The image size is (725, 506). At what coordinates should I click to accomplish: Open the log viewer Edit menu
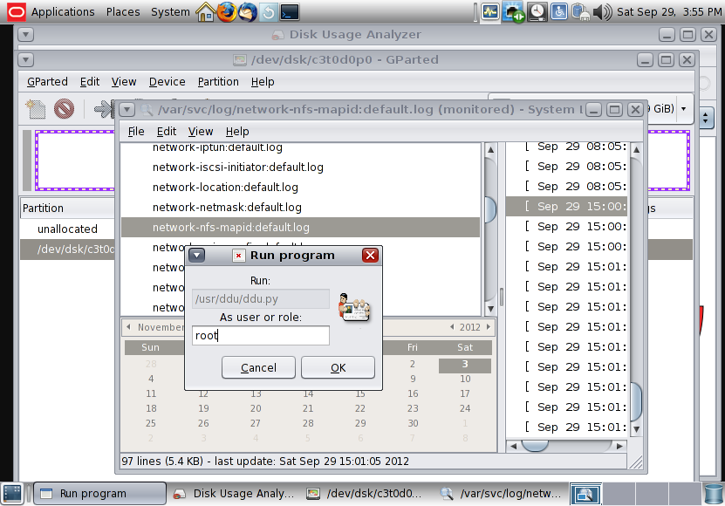pyautogui.click(x=167, y=132)
